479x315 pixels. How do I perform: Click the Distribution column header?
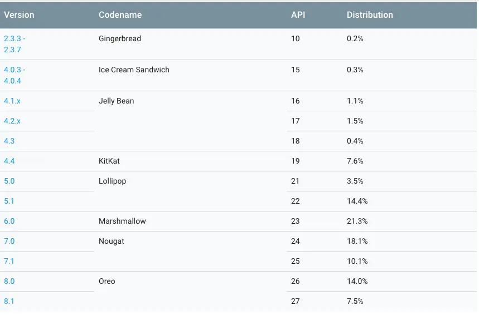370,15
